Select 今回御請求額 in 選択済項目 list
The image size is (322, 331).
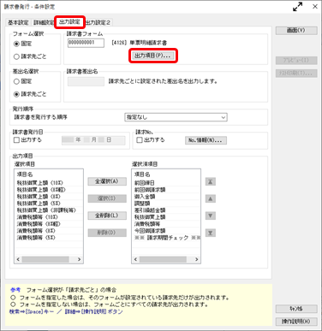166,231
